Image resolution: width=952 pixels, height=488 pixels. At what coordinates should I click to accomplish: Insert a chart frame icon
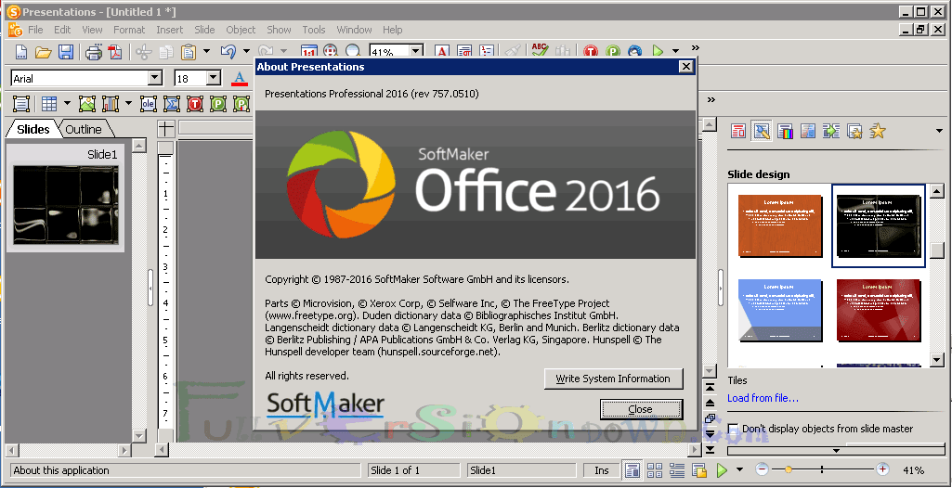110,104
